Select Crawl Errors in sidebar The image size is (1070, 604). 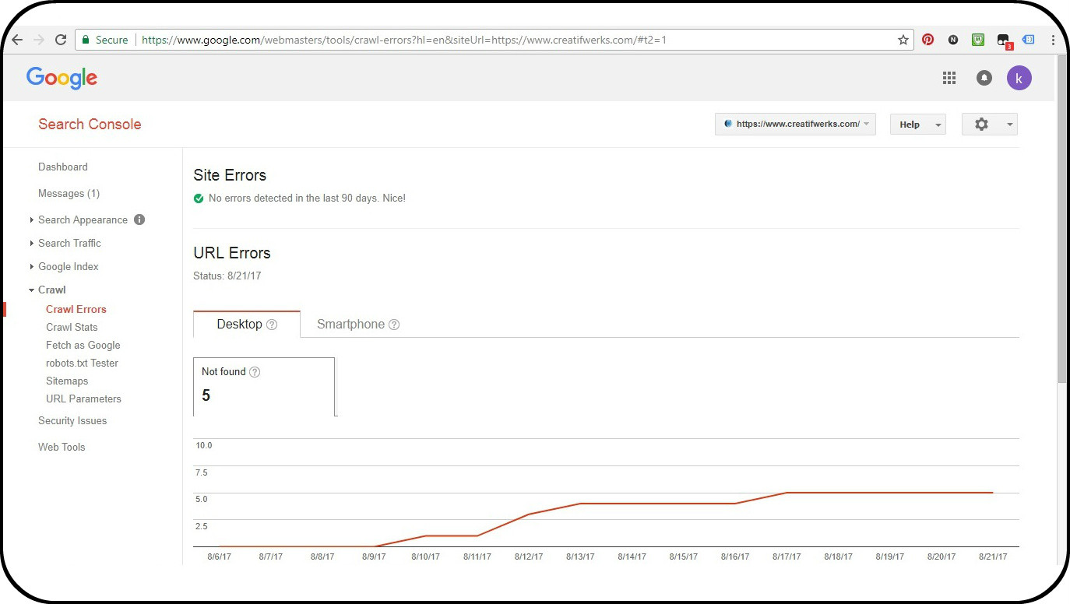(x=76, y=310)
